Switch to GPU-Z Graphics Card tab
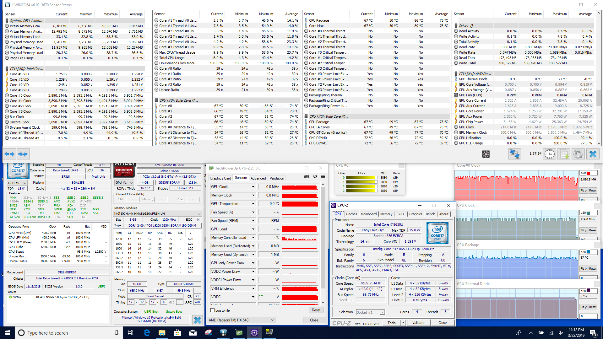Viewport: 603px width, 339px height. (220, 178)
